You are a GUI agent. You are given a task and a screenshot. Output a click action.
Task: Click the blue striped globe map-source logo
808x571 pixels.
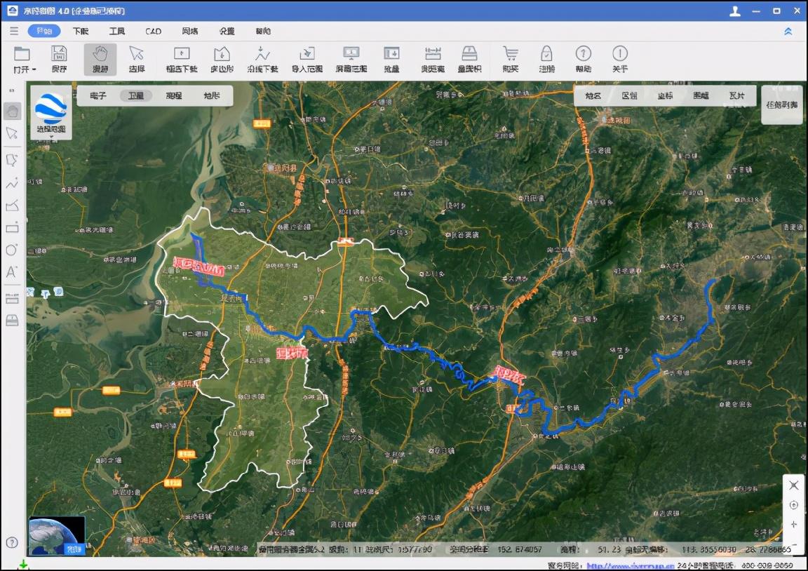click(x=51, y=108)
